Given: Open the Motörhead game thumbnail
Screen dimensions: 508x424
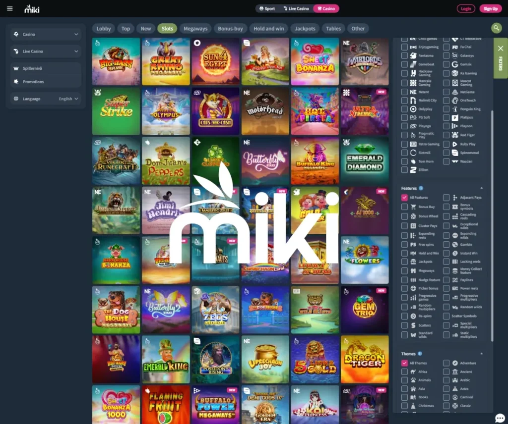Looking at the screenshot, I should [x=265, y=111].
